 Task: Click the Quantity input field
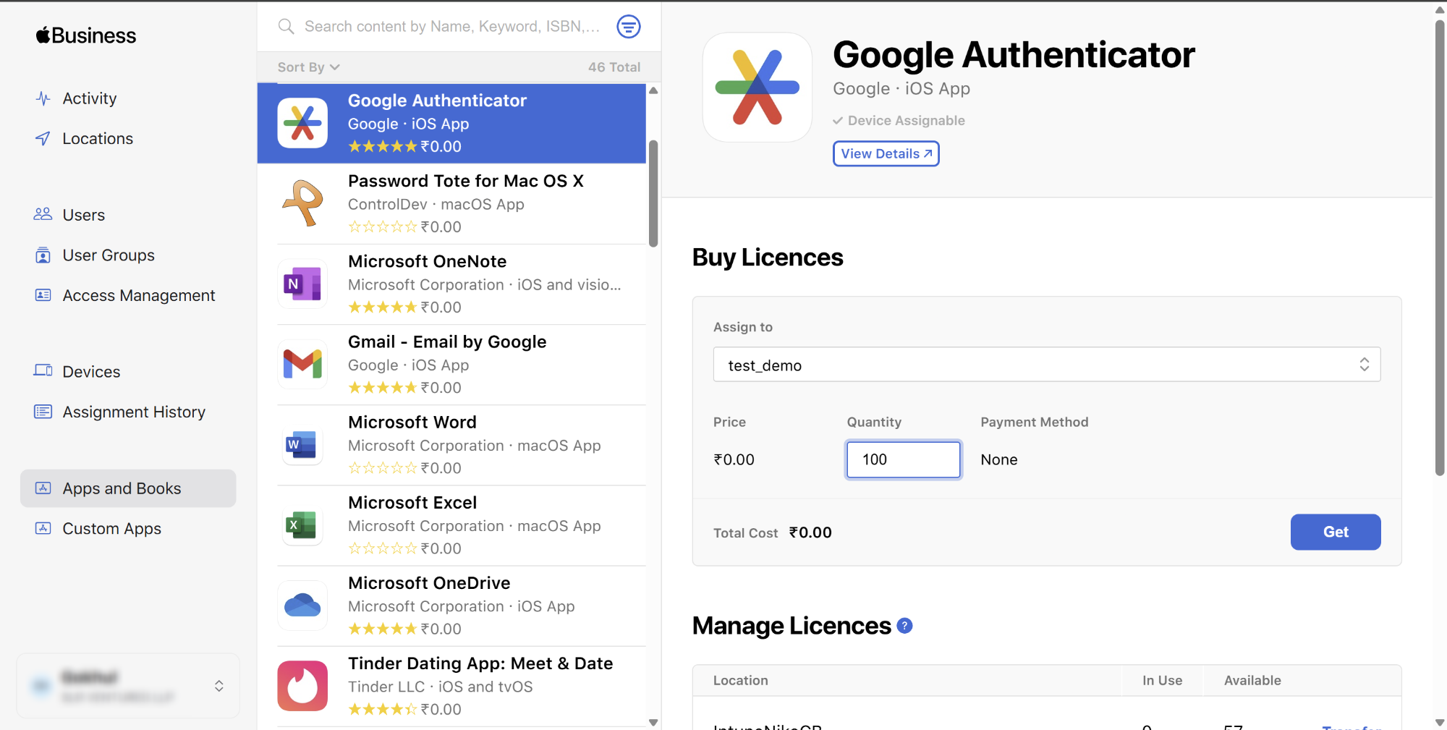904,459
